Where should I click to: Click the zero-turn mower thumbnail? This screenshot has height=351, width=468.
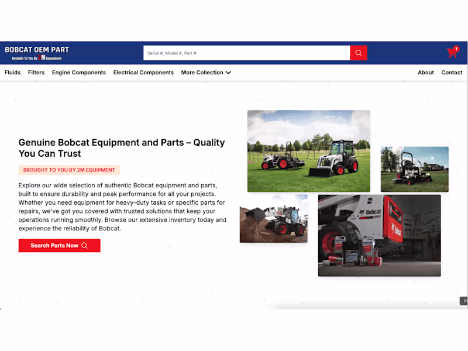tap(415, 169)
